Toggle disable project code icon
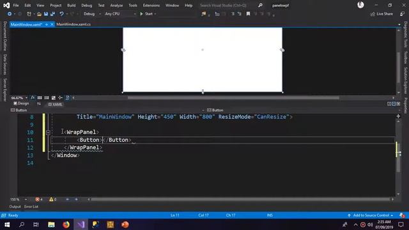Viewport: 409px width, 230px height. (x=67, y=98)
